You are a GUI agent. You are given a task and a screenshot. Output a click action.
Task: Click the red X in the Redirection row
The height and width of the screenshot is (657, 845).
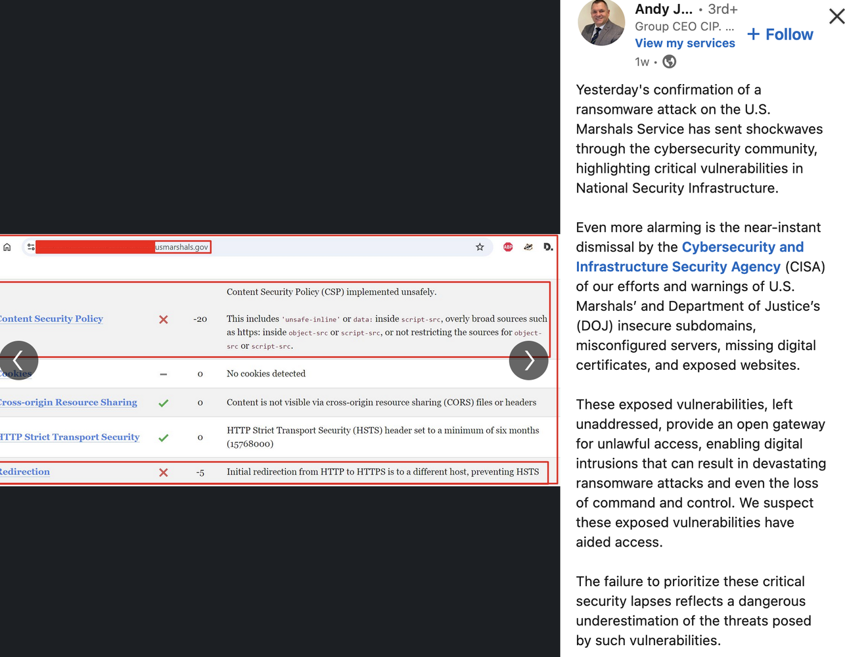[164, 472]
